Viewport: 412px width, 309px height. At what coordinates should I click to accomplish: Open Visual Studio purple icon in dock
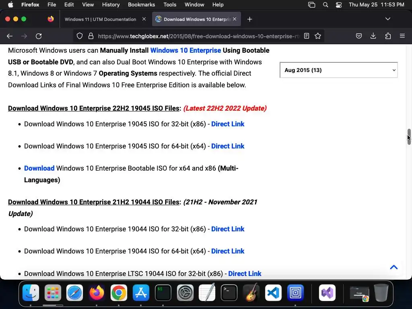[327, 293]
